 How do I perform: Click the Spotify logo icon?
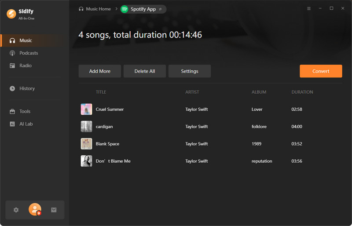point(125,9)
